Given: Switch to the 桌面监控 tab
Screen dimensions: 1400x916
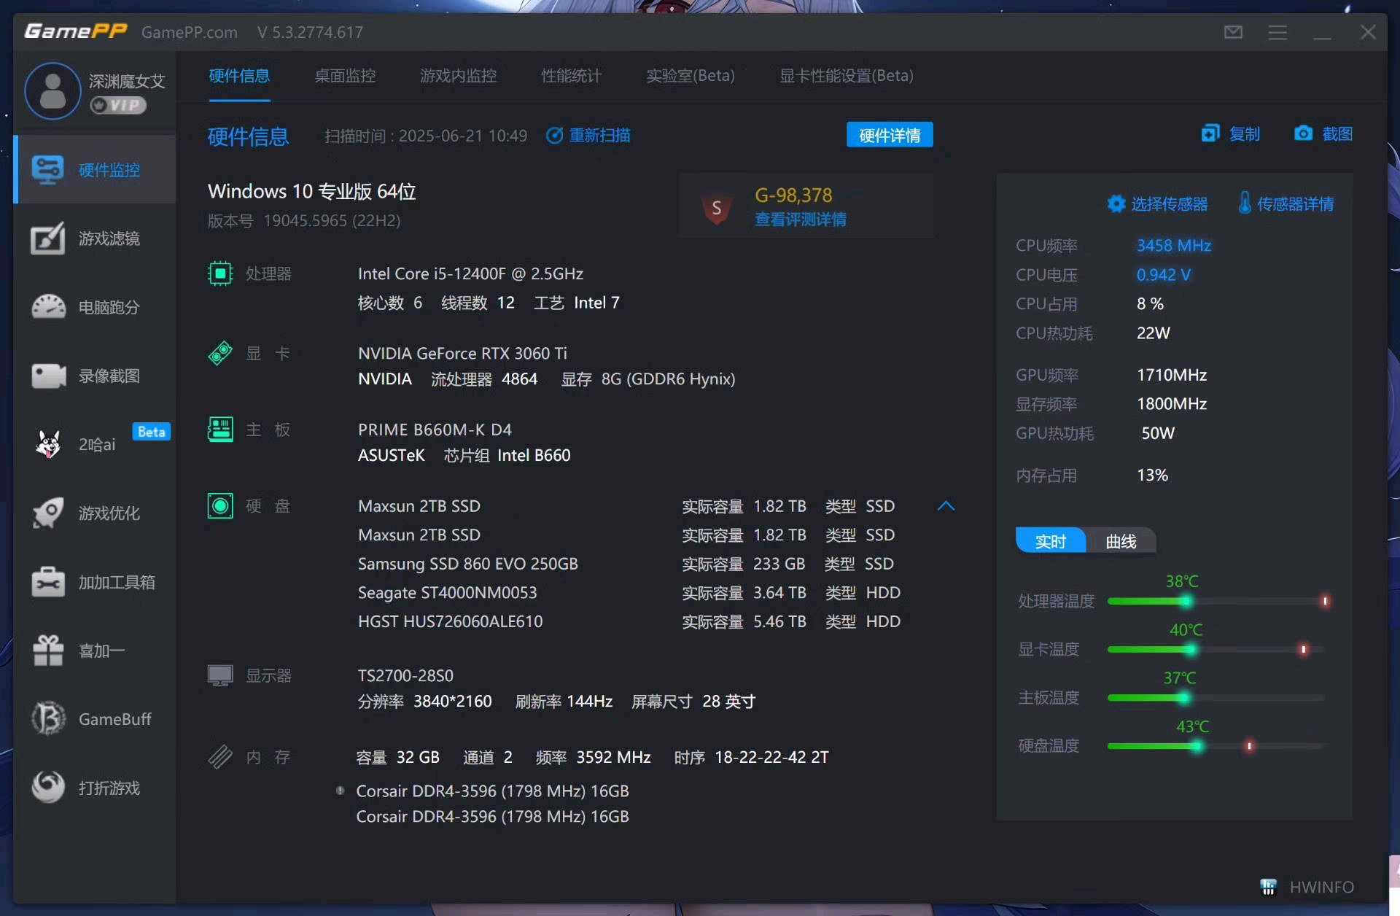Looking at the screenshot, I should pyautogui.click(x=345, y=76).
